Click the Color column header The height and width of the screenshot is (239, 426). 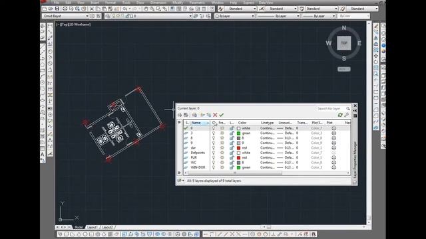[x=242, y=123]
